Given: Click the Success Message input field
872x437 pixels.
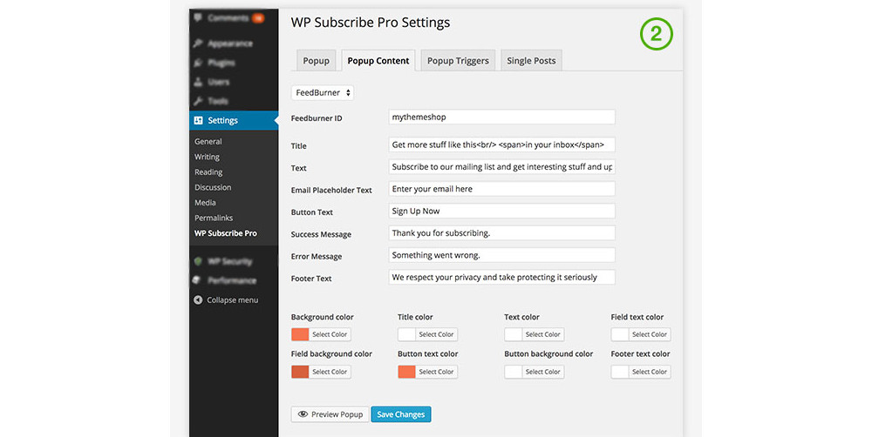Looking at the screenshot, I should [x=501, y=233].
